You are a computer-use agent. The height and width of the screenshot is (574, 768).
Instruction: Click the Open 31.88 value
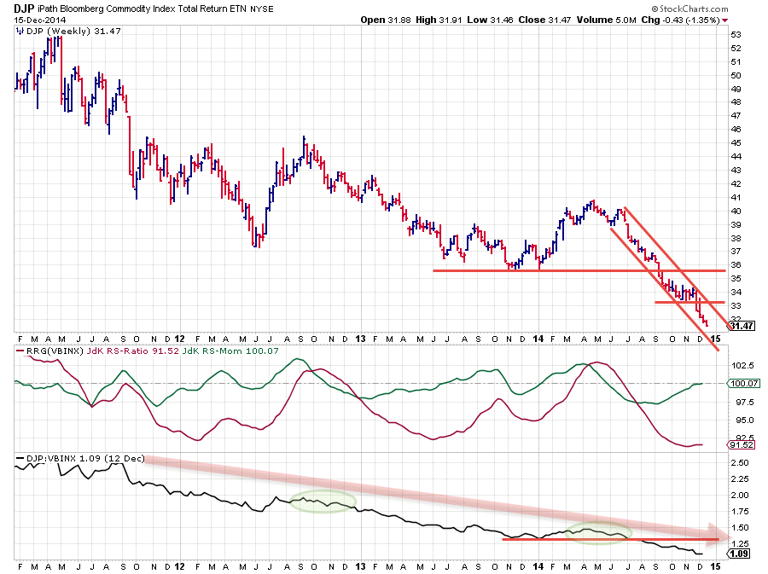(386, 20)
